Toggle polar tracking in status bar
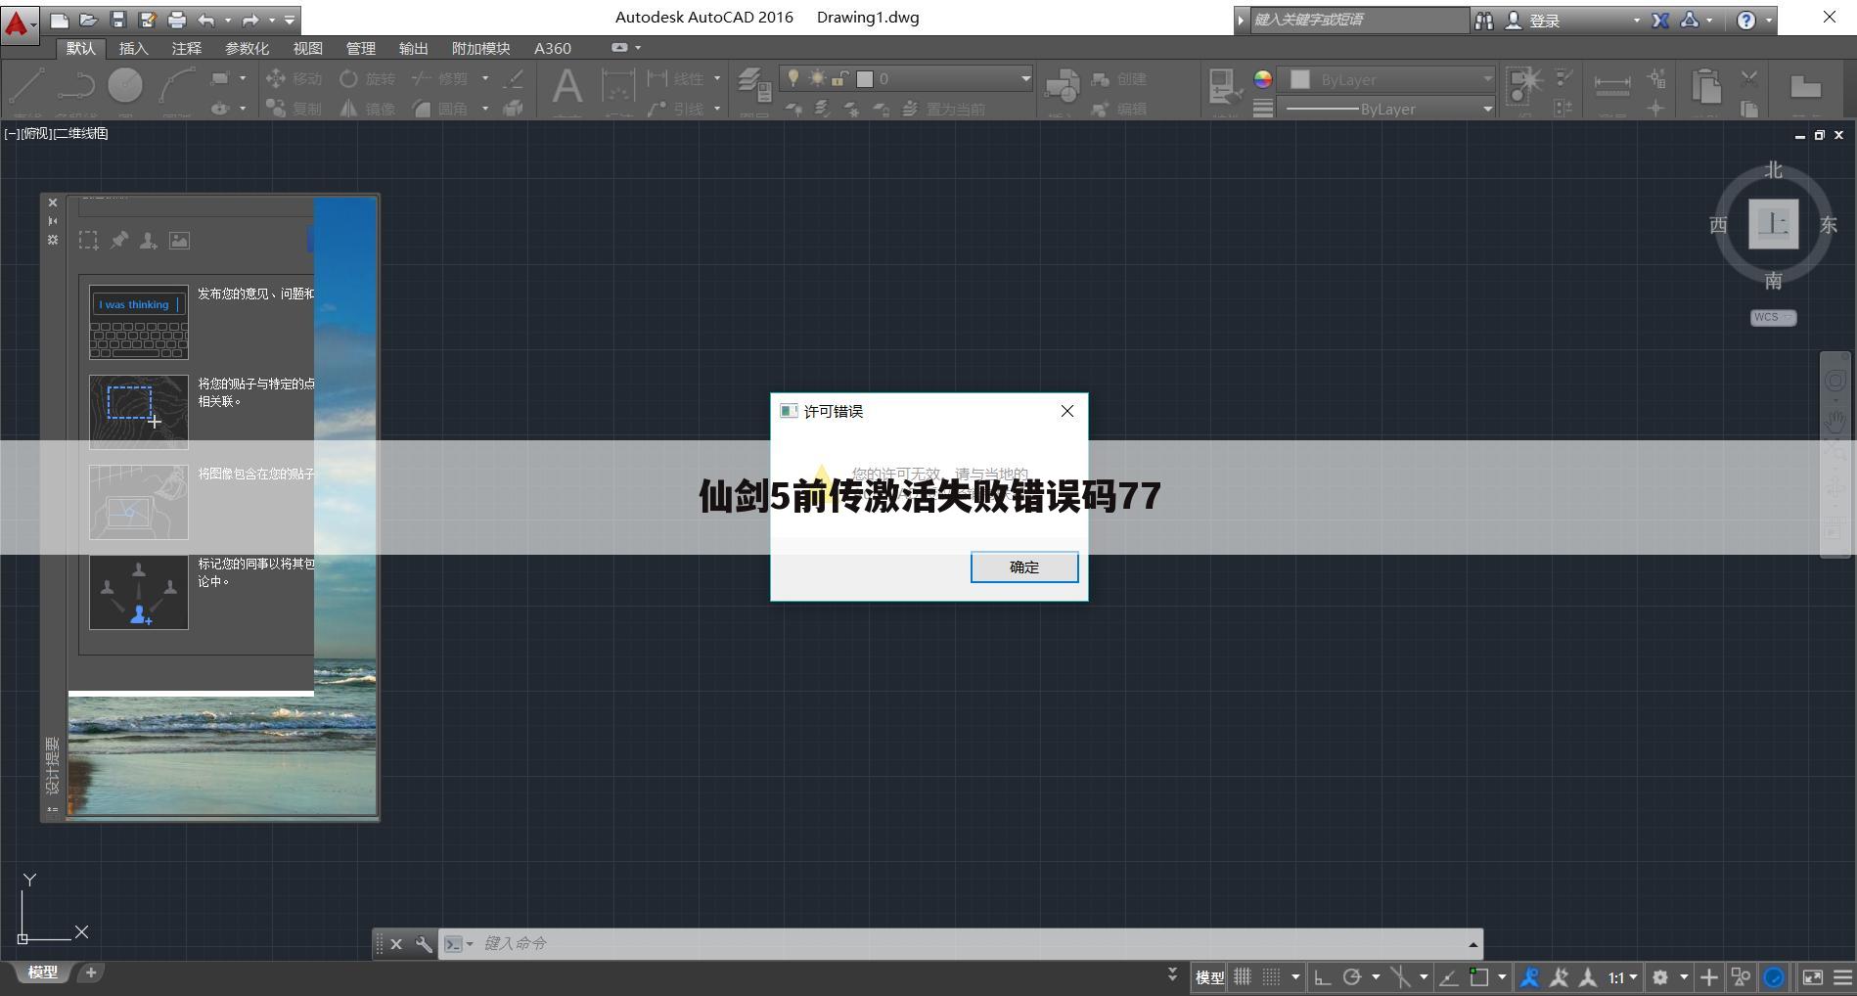The height and width of the screenshot is (996, 1857). tap(1352, 976)
